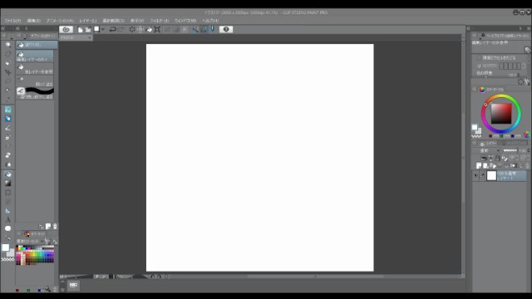This screenshot has height=299, width=532.
Task: Create new raster layer
Action: click(x=479, y=166)
